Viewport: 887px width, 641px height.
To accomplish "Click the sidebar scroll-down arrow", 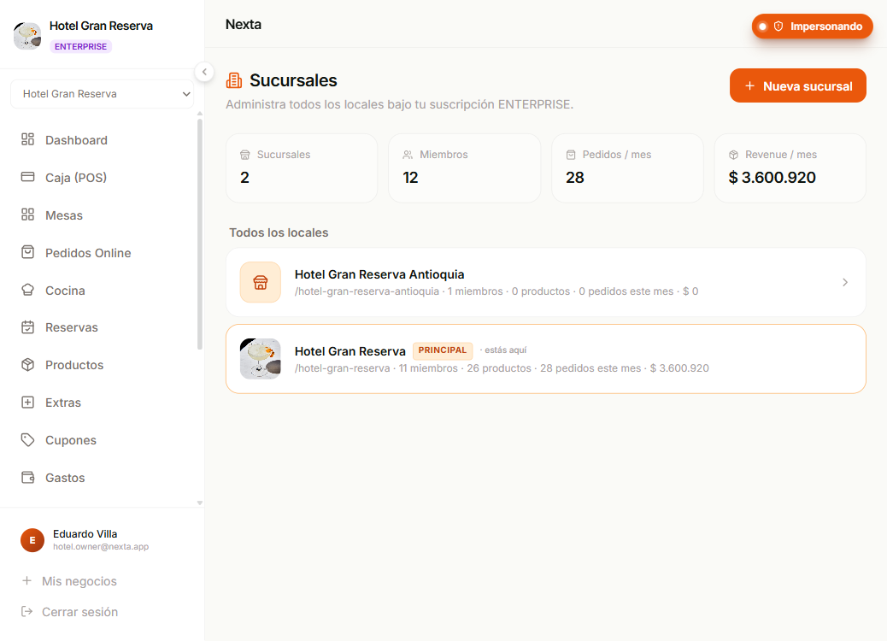I will (200, 503).
